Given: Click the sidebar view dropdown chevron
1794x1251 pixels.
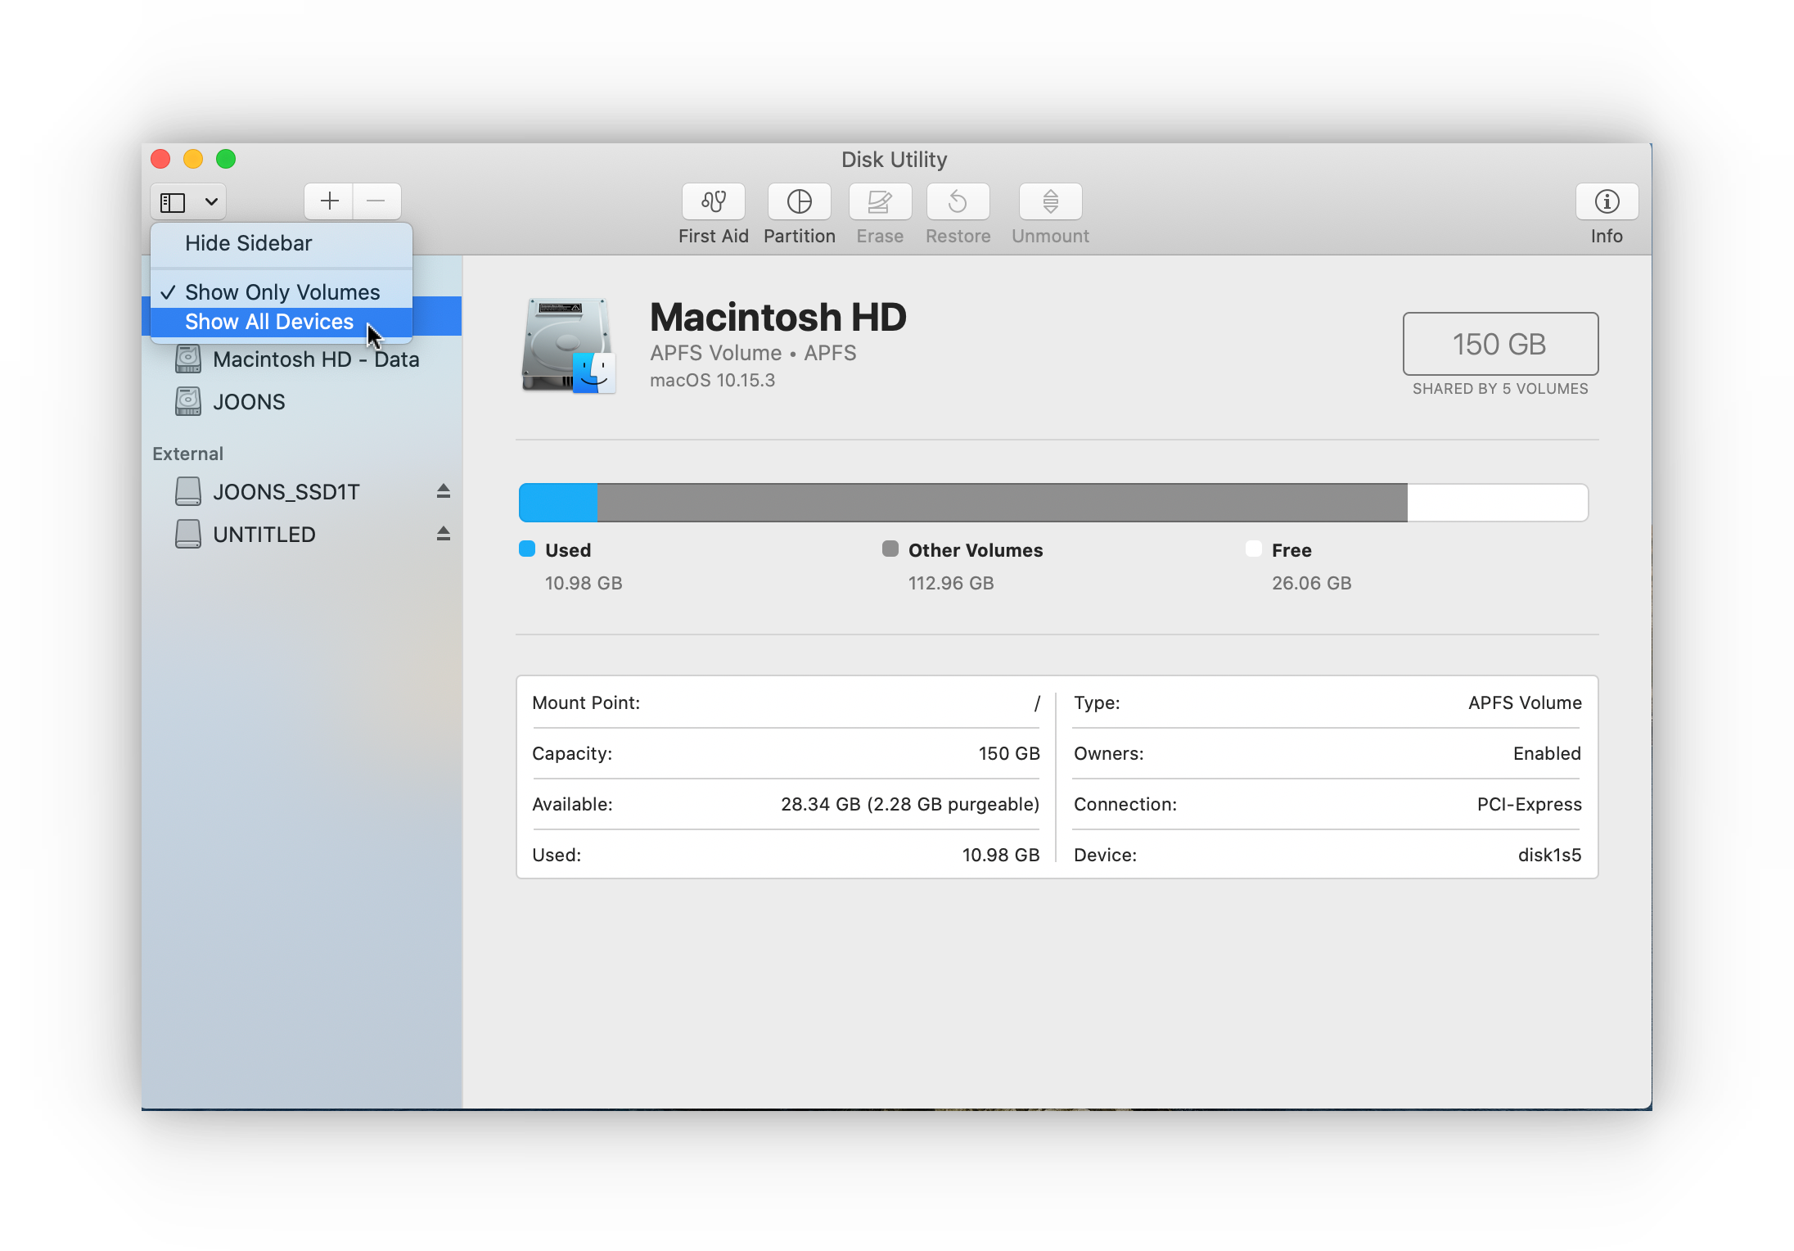Looking at the screenshot, I should click(211, 201).
